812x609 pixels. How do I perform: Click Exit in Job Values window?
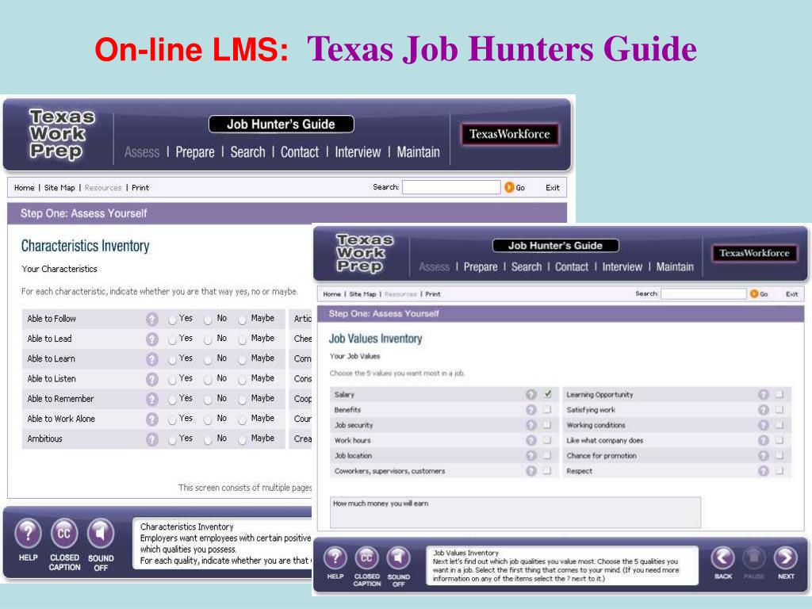[x=792, y=293]
